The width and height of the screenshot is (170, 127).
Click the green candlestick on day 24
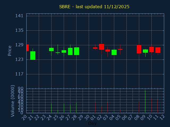51,49
